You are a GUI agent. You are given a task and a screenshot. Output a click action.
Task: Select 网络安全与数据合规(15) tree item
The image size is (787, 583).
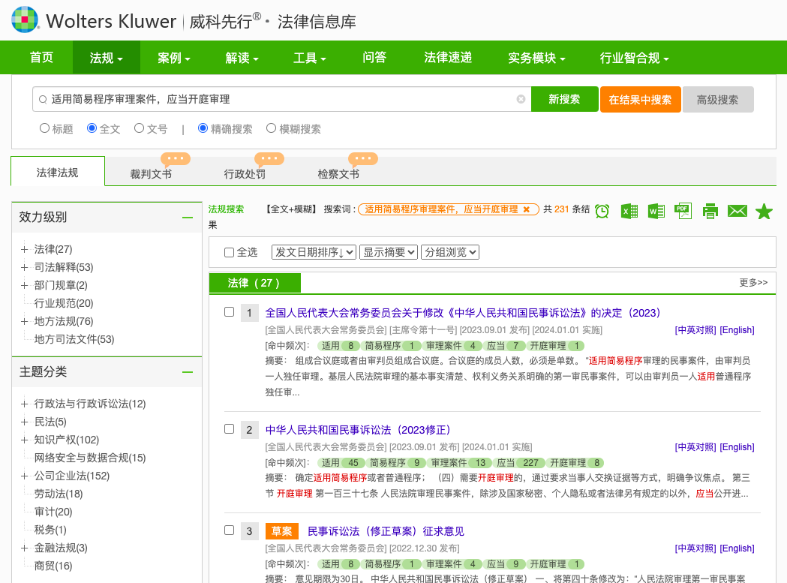click(x=90, y=458)
